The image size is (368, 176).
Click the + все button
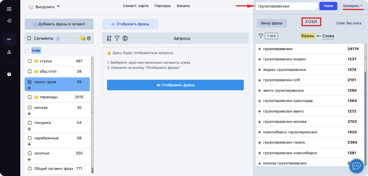[x=271, y=36]
